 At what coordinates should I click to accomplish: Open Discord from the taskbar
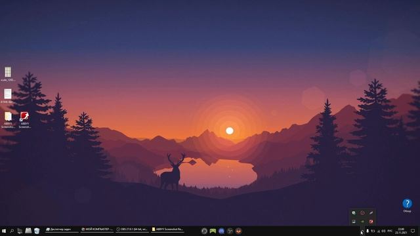click(221, 231)
